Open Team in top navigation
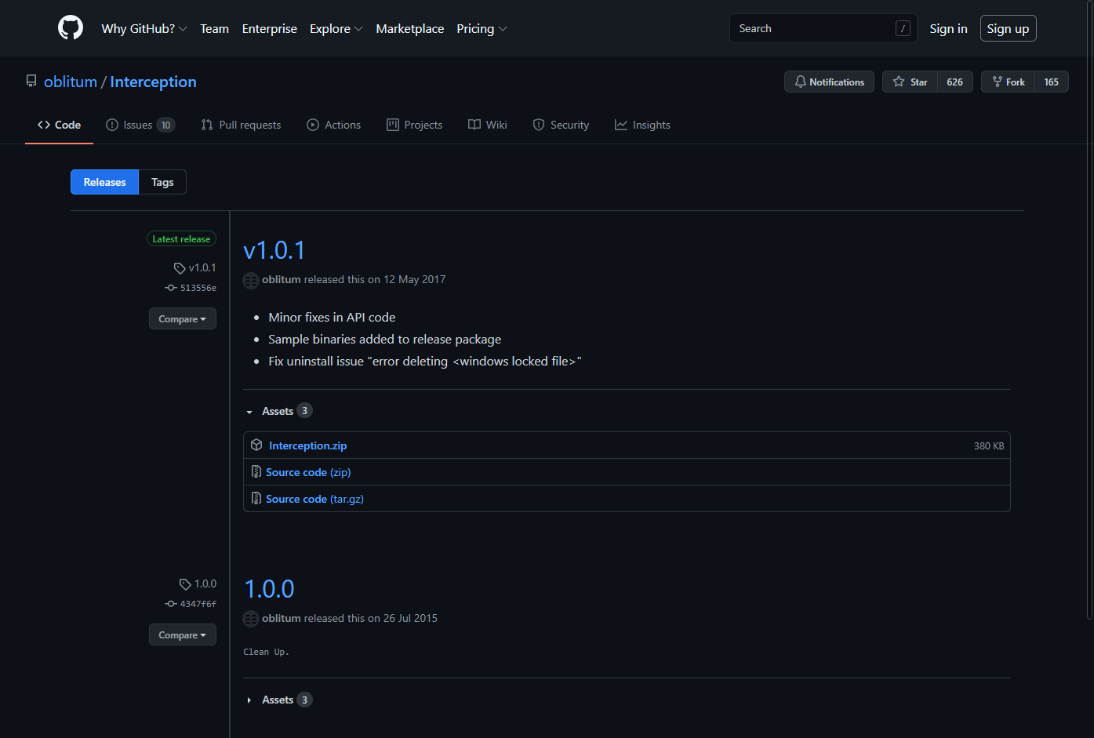 tap(214, 28)
